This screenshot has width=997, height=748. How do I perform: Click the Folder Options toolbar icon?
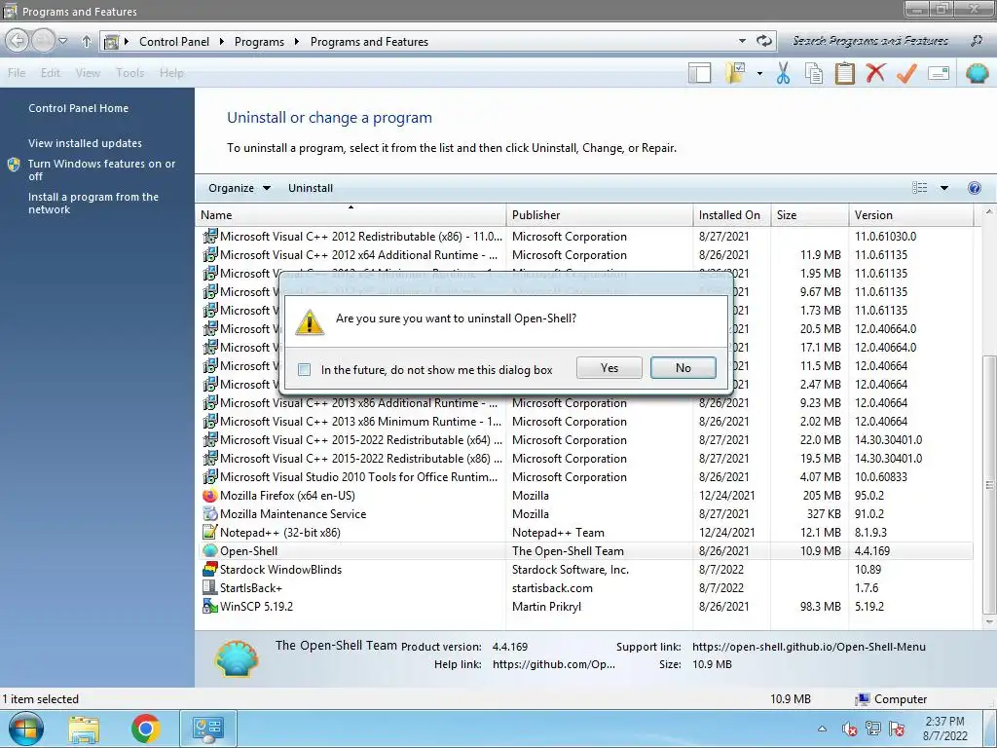click(x=735, y=73)
